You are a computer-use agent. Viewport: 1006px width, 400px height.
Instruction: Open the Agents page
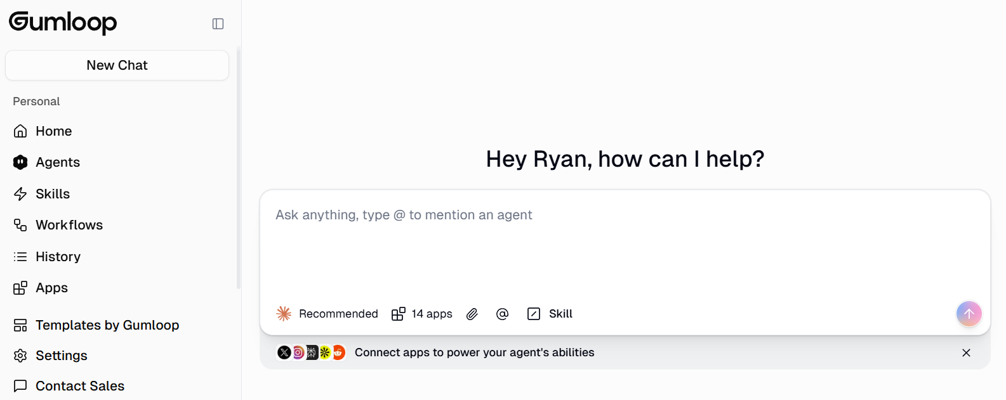[57, 162]
